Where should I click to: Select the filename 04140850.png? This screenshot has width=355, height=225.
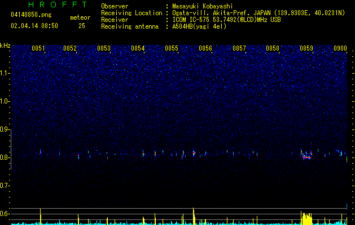31,15
